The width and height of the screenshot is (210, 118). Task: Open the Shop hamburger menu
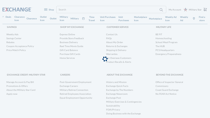click(46, 10)
